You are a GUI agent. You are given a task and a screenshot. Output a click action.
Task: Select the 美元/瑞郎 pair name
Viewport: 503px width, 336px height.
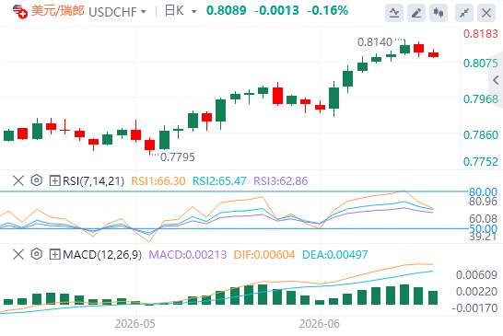pyautogui.click(x=58, y=11)
